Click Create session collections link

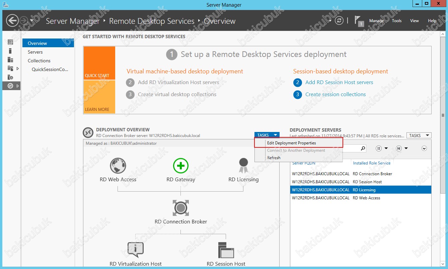coord(335,94)
